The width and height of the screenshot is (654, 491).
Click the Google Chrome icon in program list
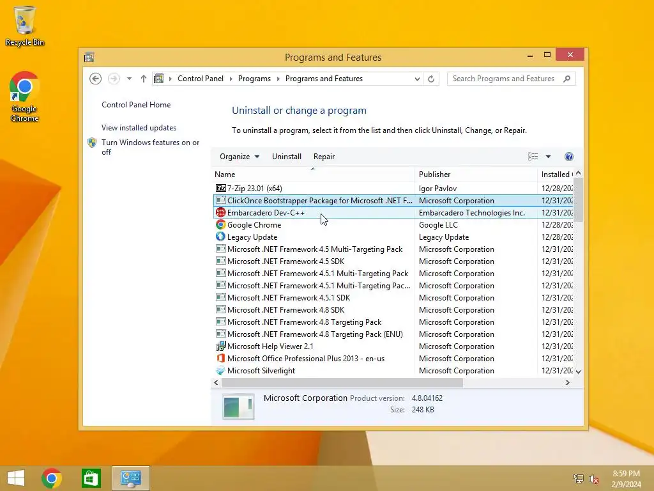pos(220,224)
